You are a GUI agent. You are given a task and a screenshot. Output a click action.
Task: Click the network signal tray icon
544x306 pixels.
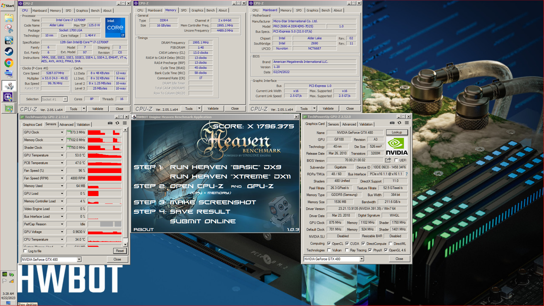click(x=12, y=281)
